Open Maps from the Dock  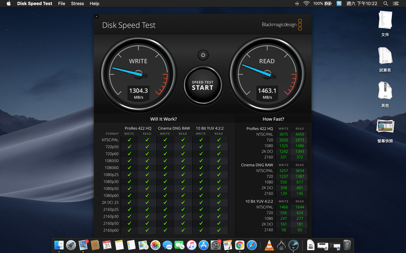tap(143, 245)
